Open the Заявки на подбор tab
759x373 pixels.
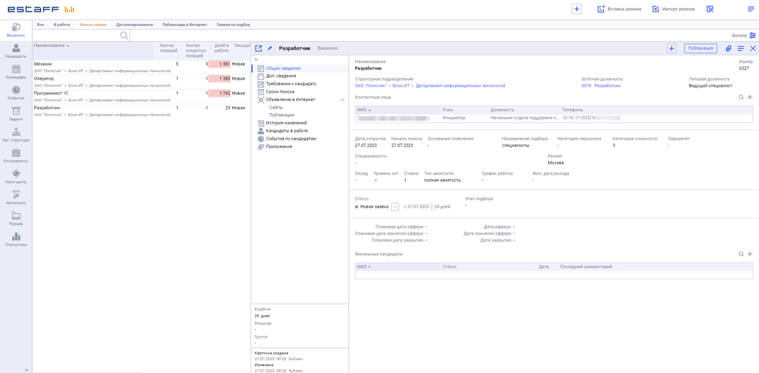233,25
